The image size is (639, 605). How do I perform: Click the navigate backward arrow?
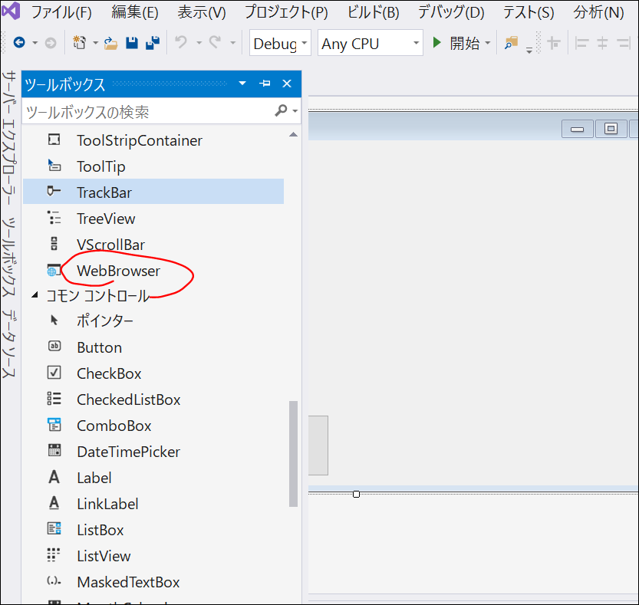click(x=19, y=42)
